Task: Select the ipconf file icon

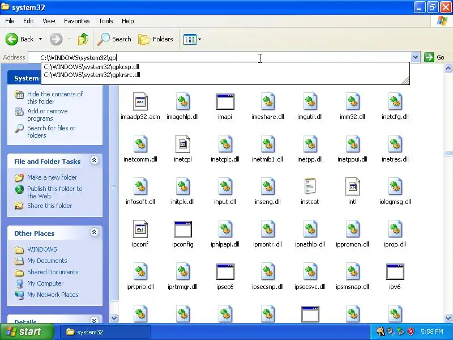Action: pyautogui.click(x=140, y=229)
